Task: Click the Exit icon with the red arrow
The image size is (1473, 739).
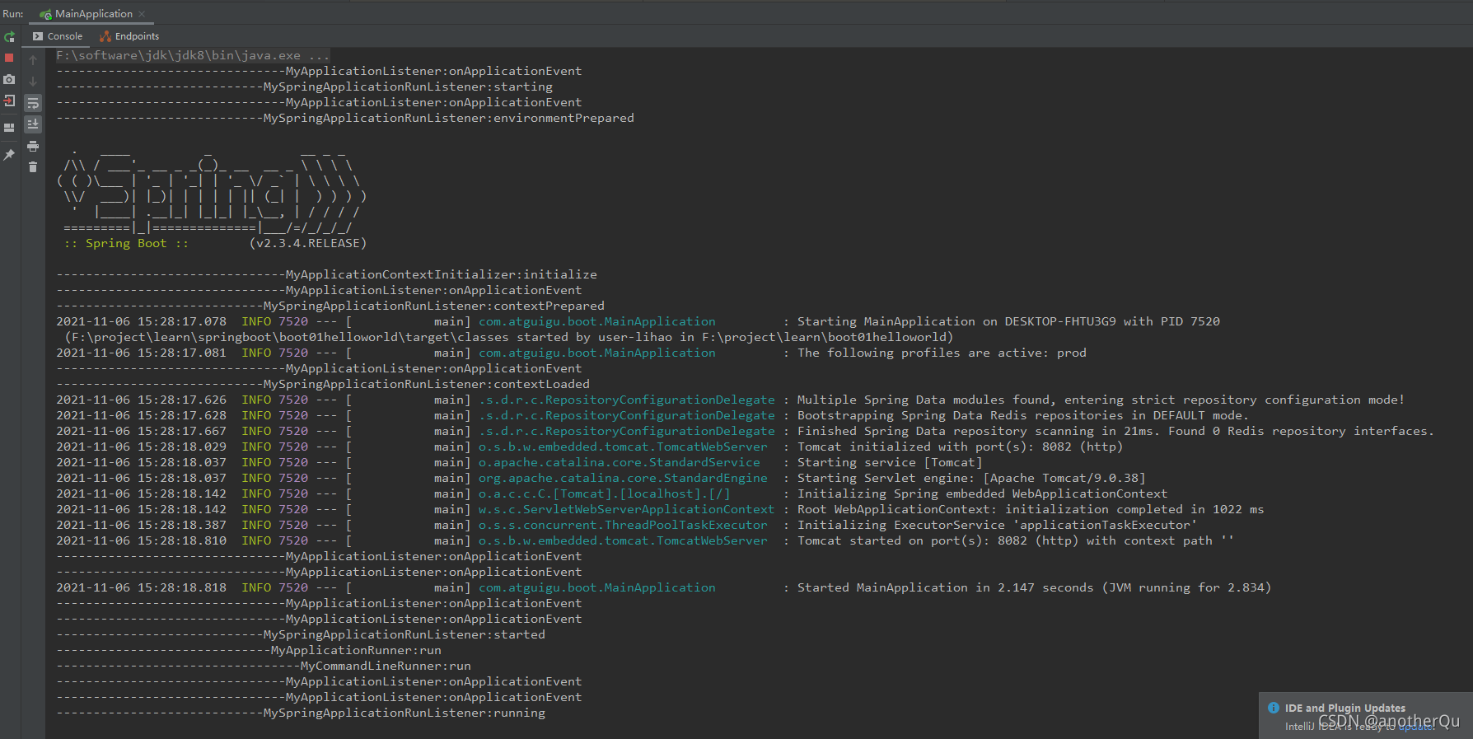Action: (9, 101)
